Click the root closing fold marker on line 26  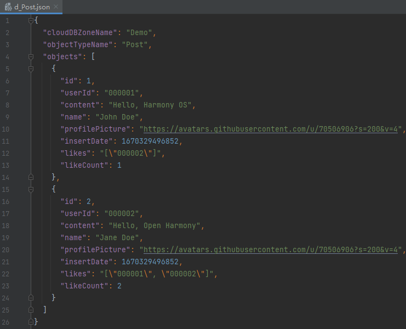(x=31, y=321)
